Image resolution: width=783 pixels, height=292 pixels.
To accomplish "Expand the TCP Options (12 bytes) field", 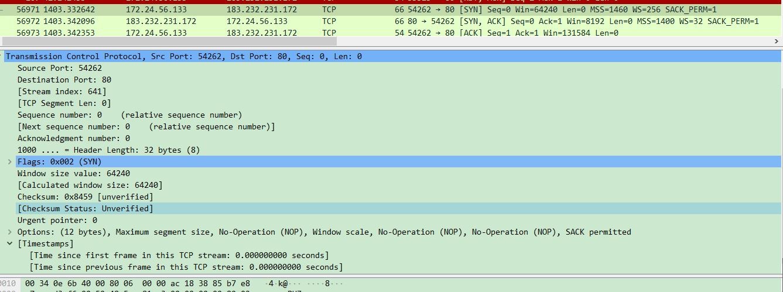I will click(10, 232).
